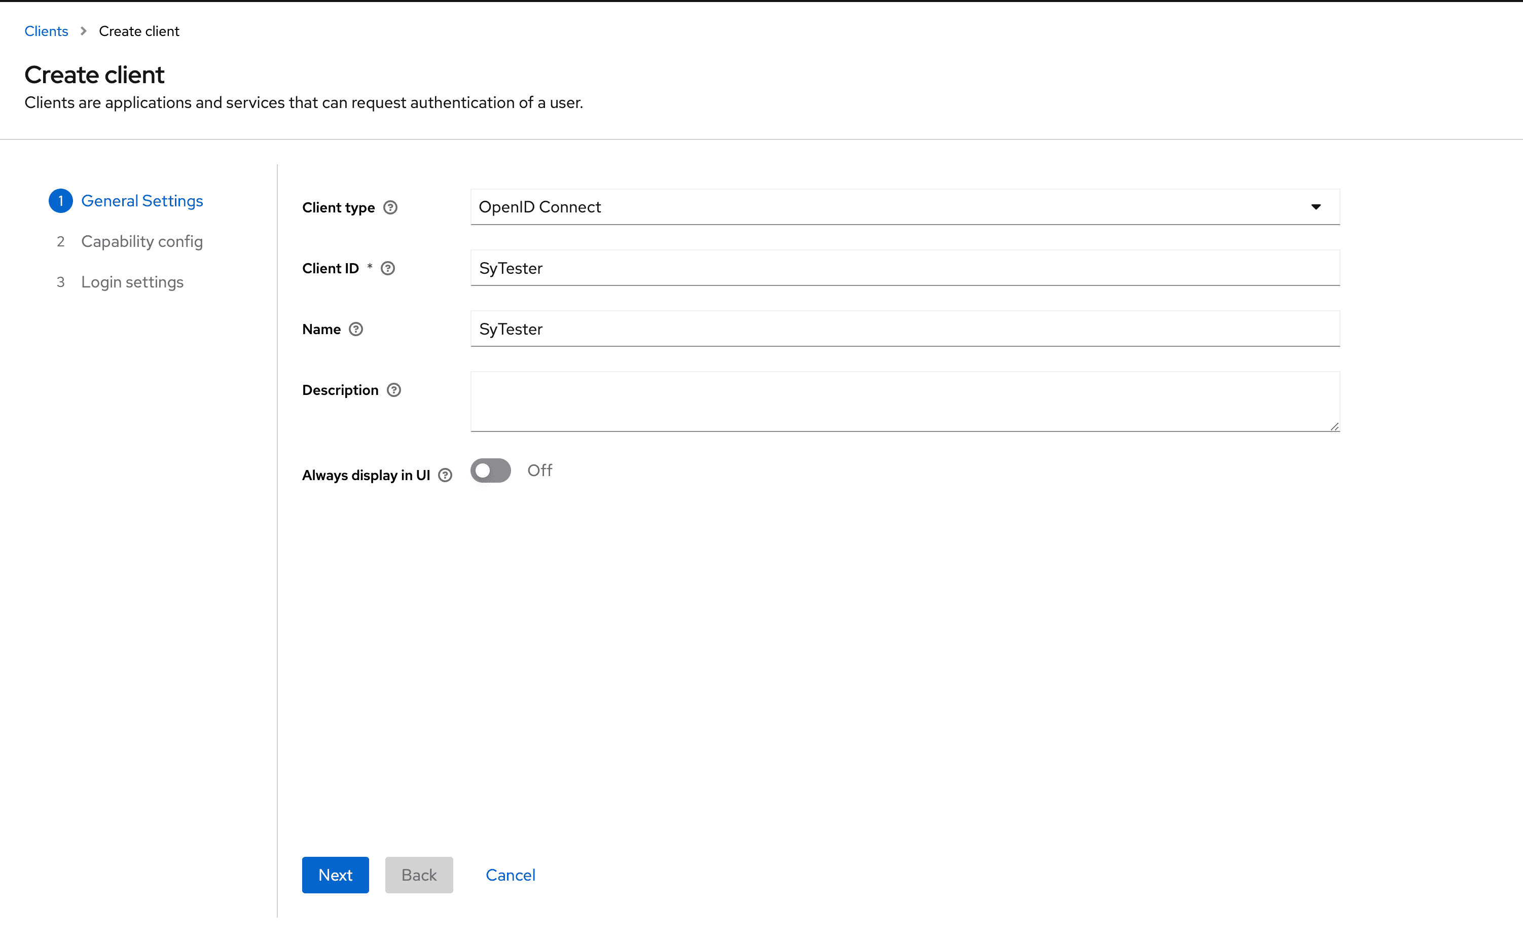Click the required field asterisk near Client ID
The height and width of the screenshot is (942, 1523).
click(370, 267)
